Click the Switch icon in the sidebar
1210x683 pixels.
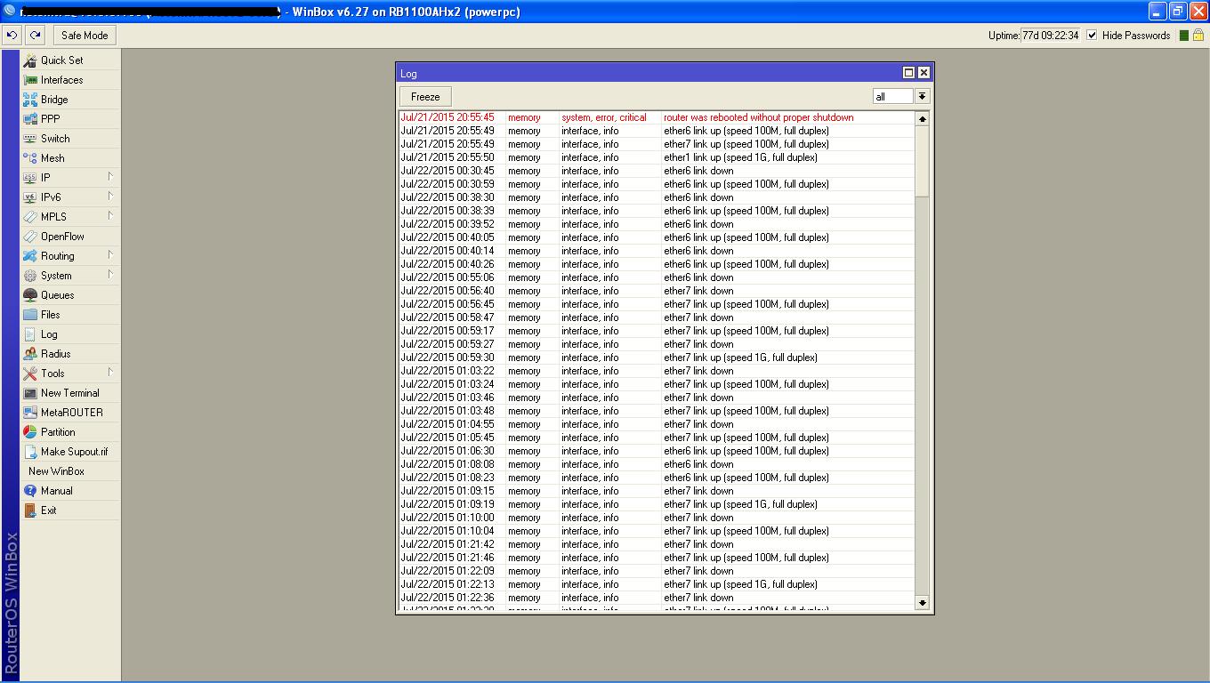[30, 139]
